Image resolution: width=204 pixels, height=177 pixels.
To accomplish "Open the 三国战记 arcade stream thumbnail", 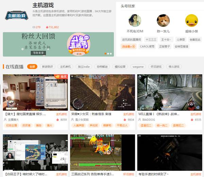I will coord(102,153).
